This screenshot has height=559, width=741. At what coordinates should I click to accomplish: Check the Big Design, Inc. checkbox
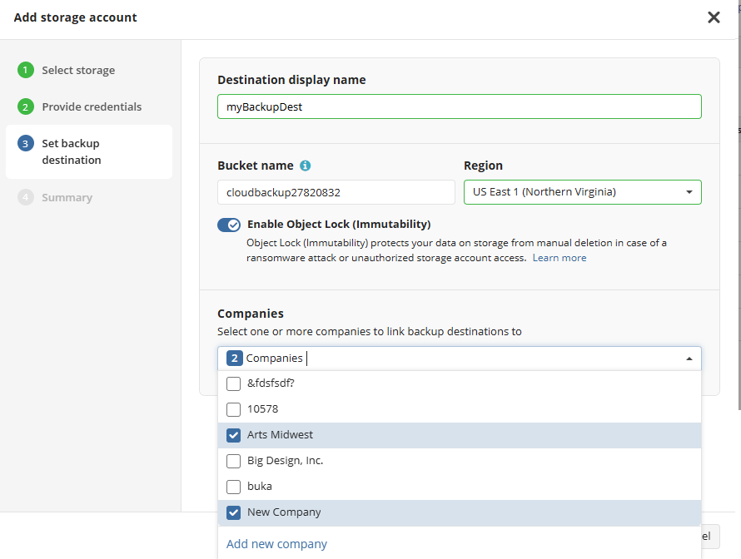(234, 461)
